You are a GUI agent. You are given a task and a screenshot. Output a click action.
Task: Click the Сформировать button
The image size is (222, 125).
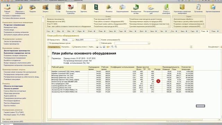[54, 47]
